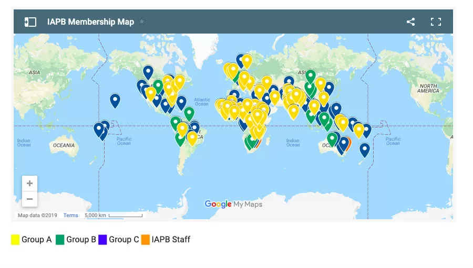Click the blue pin in central Asia
The width and height of the screenshot is (473, 268).
tap(289, 82)
